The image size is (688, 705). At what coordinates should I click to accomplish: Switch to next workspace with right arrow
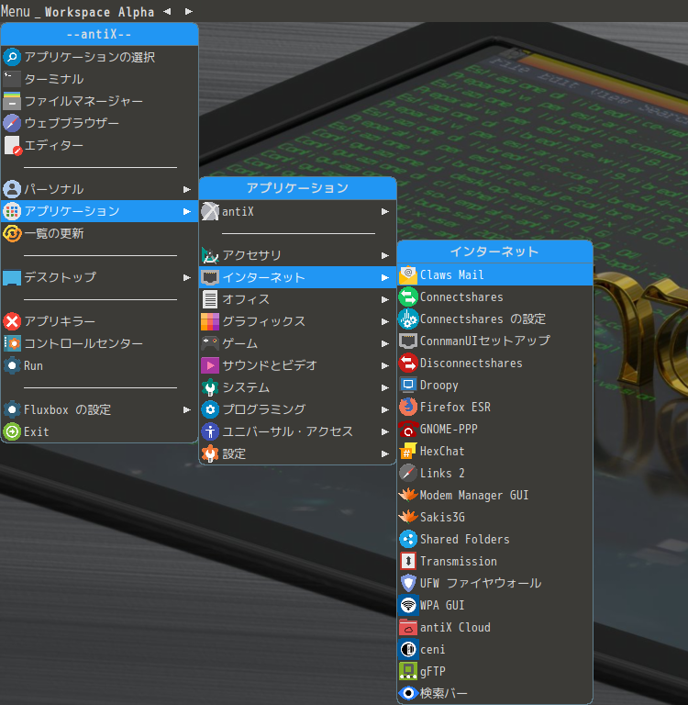tap(189, 12)
